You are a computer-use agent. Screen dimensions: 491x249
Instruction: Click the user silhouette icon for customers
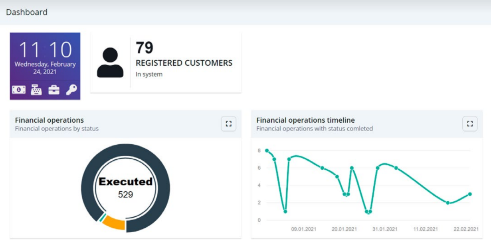pos(110,63)
